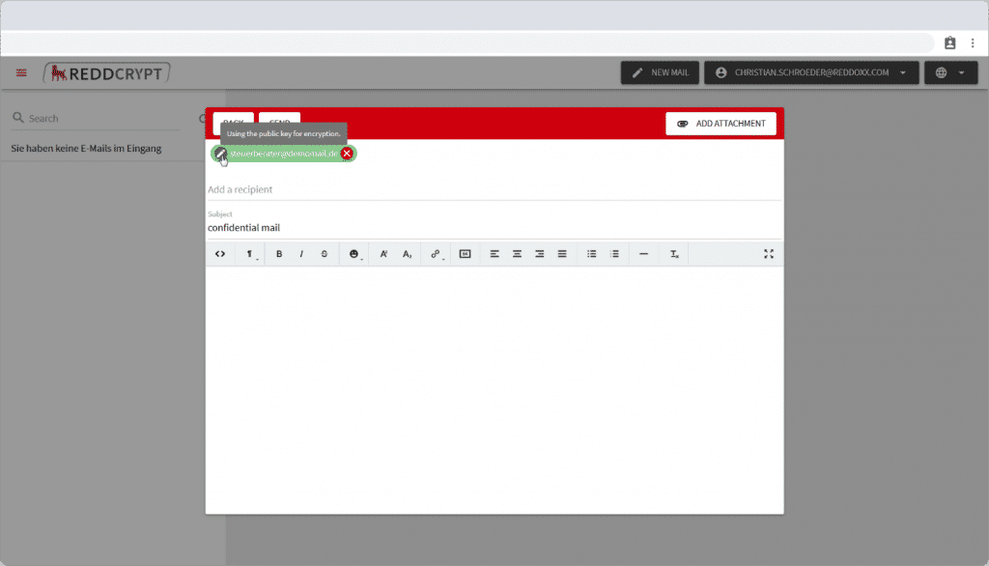Remove recipient steuerberater@demomail.de with red X
Screen dimensions: 989x566
click(x=347, y=154)
